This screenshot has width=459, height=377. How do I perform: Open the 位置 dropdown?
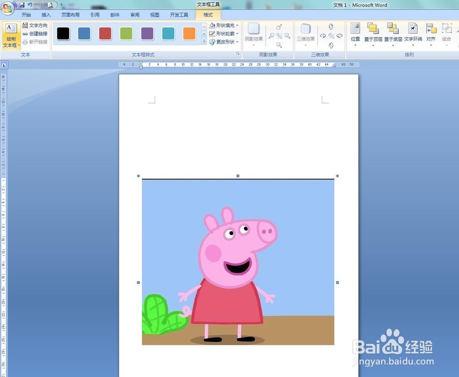click(355, 35)
